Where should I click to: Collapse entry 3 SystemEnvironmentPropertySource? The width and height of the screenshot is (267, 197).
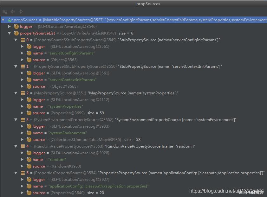16,120
